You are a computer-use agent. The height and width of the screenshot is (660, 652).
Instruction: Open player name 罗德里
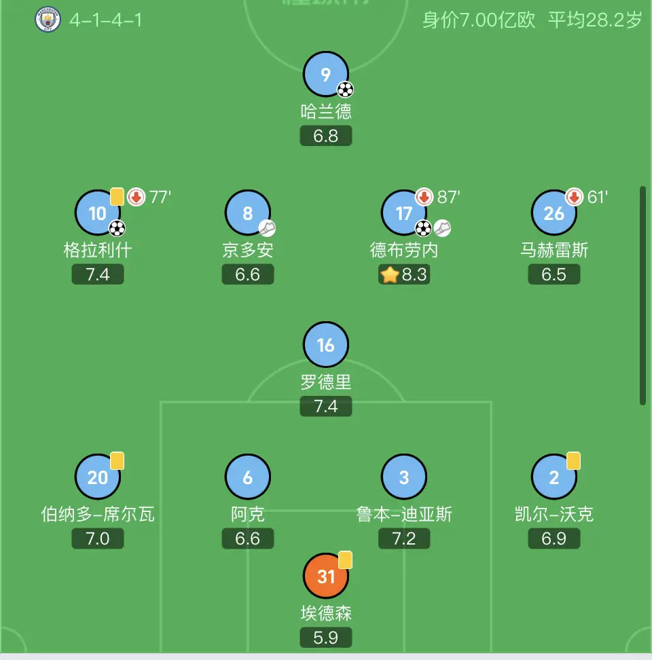click(x=326, y=382)
